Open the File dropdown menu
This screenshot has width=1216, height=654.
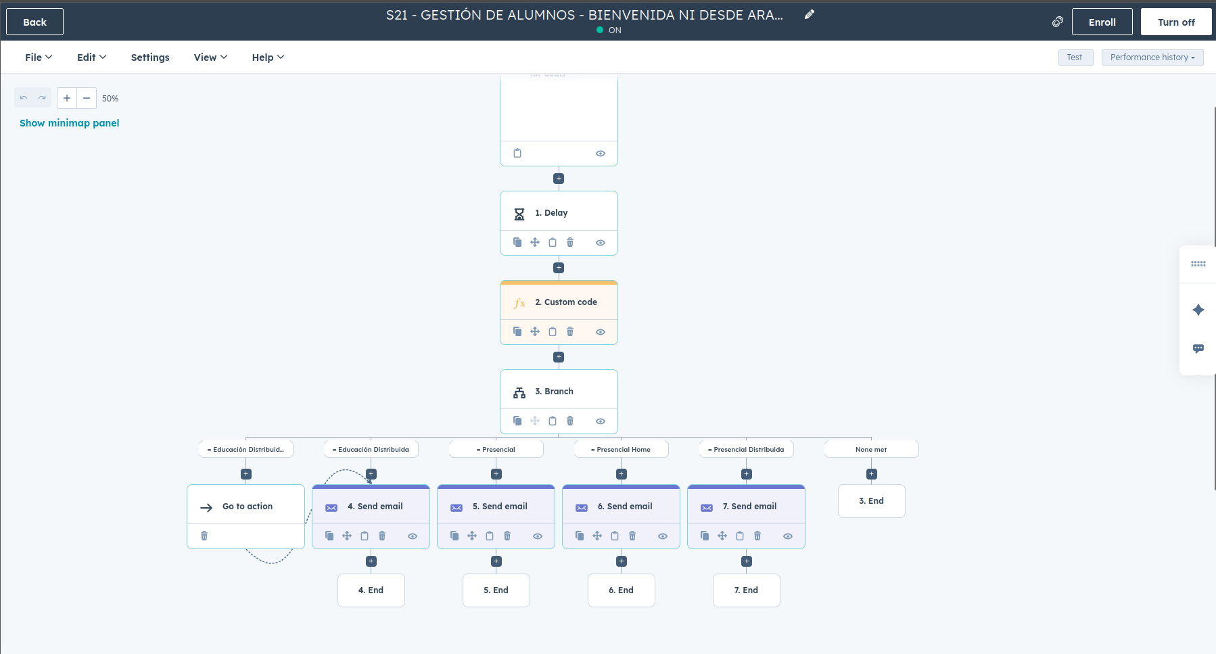39,57
